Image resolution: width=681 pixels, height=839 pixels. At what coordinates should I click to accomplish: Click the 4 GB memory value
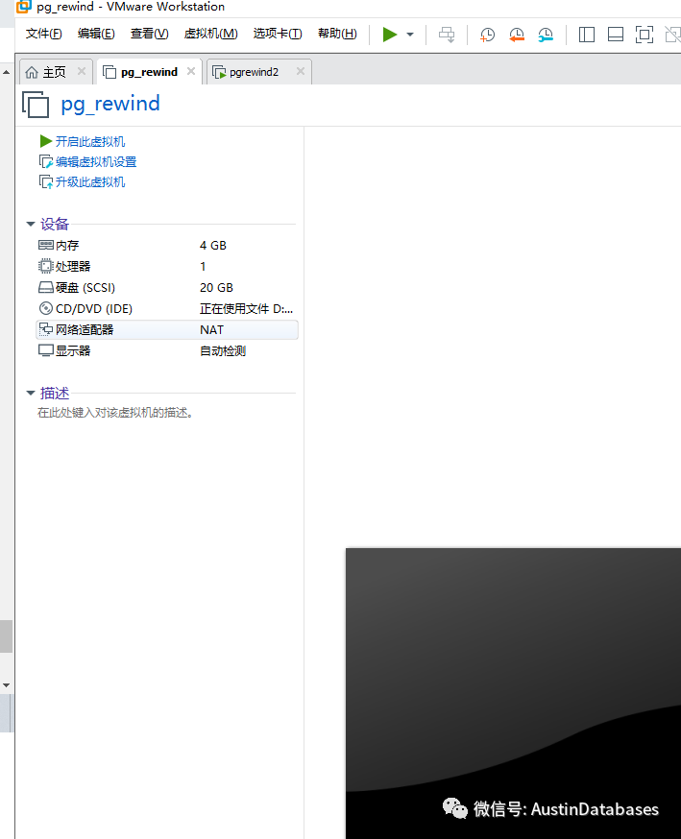click(213, 246)
